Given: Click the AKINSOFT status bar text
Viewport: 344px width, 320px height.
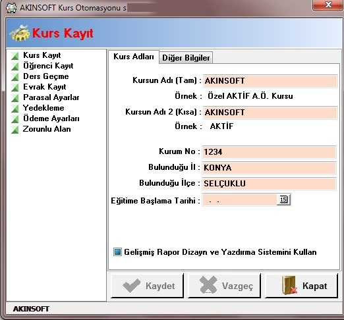Looking at the screenshot, I should coord(31,309).
